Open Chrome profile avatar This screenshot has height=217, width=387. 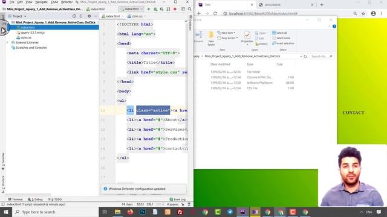(x=373, y=13)
